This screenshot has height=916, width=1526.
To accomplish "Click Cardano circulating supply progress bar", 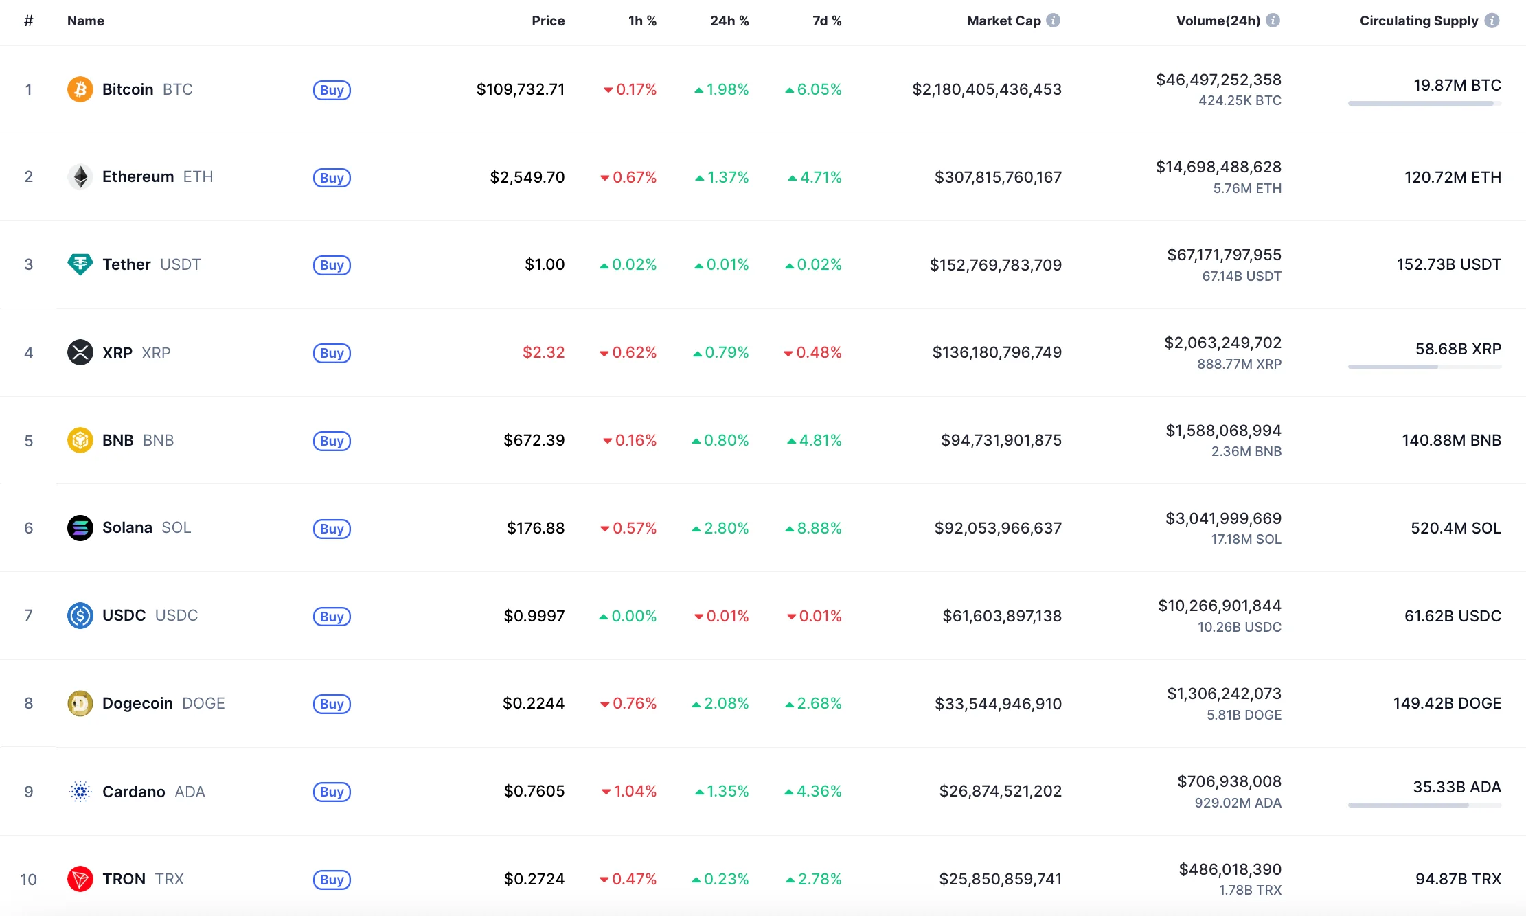I will [x=1424, y=805].
